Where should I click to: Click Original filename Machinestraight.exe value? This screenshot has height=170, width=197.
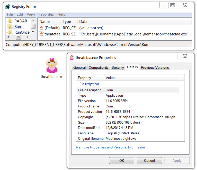pyautogui.click(x=121, y=138)
